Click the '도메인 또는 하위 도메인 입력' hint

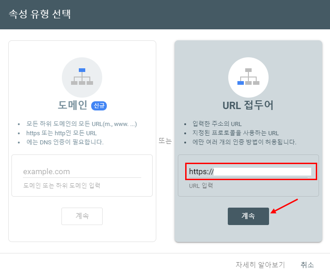[62, 186]
